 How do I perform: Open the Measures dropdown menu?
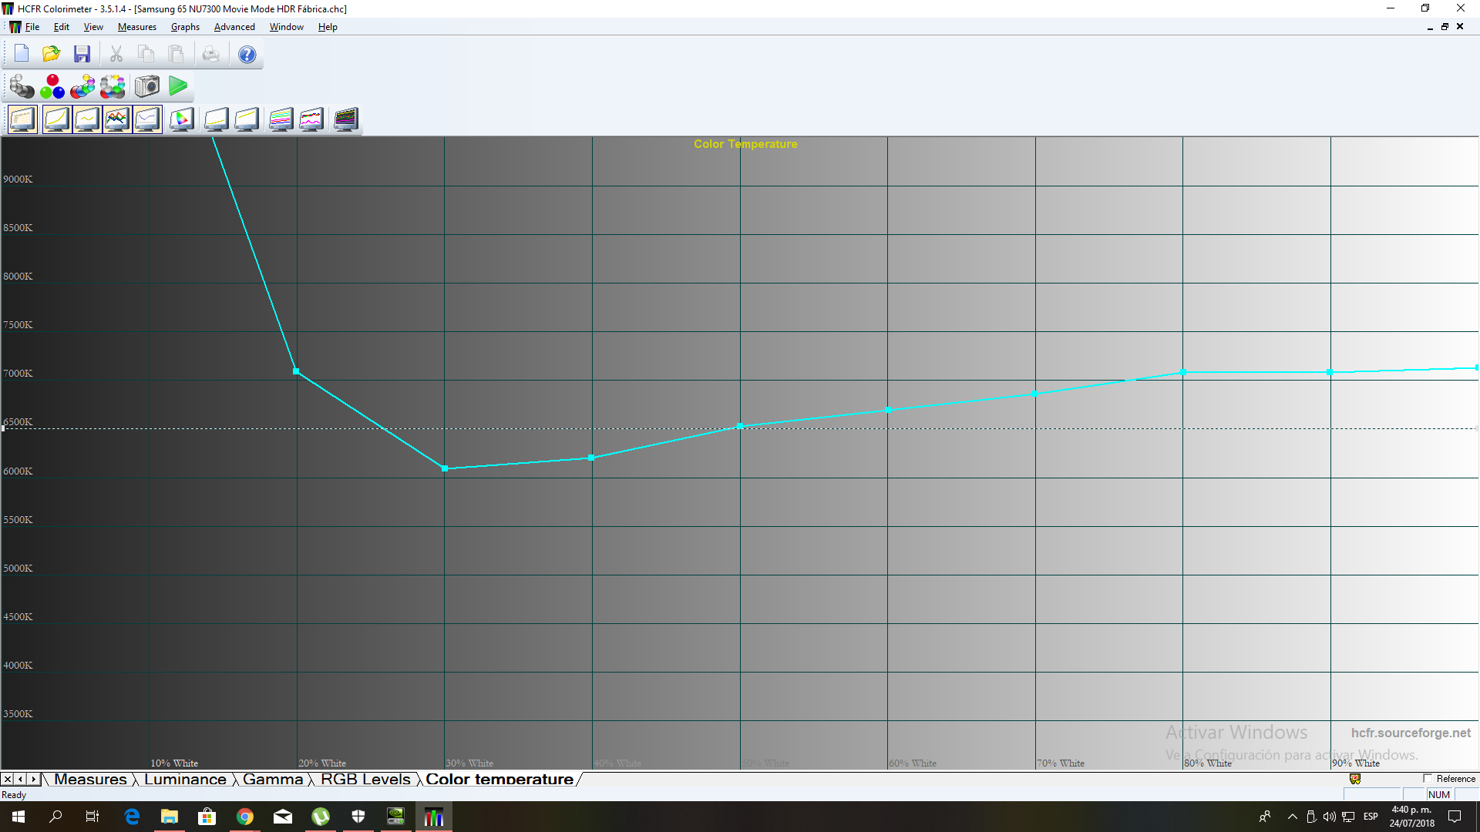pos(136,27)
